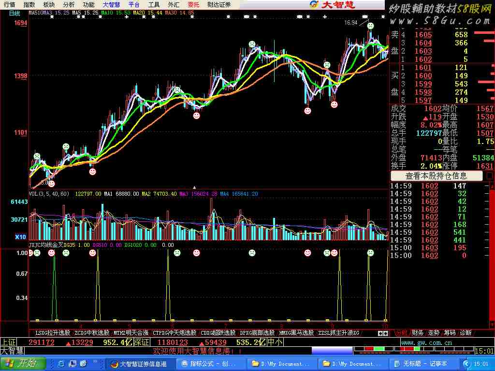
Task: Click the 查看本股持仓信息 button
Action: point(437,176)
